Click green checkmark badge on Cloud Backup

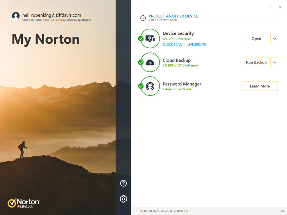click(141, 63)
